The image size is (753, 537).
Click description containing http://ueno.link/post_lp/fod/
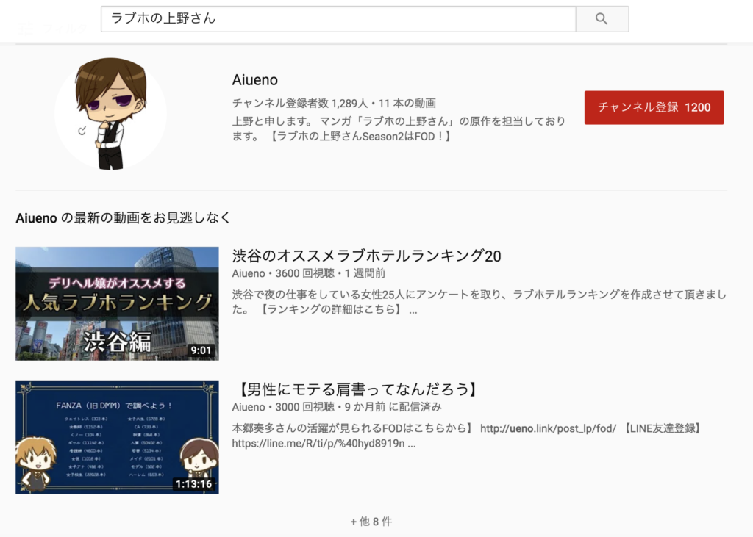(x=465, y=436)
